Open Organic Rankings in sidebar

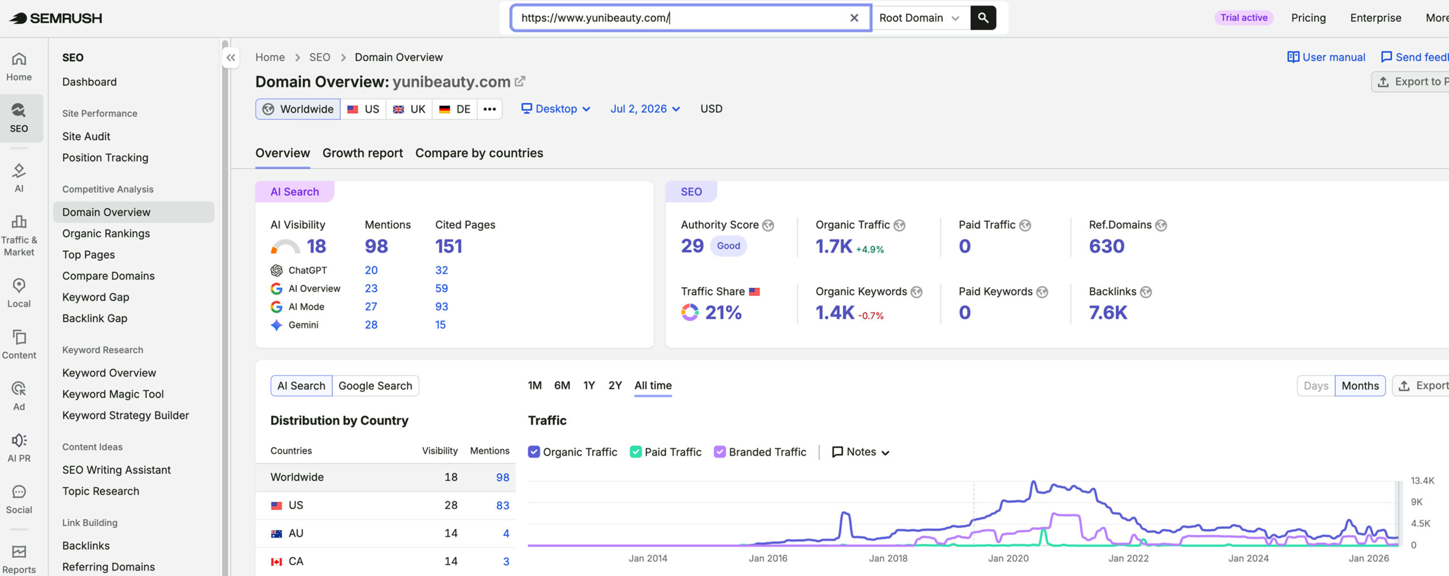(x=106, y=233)
